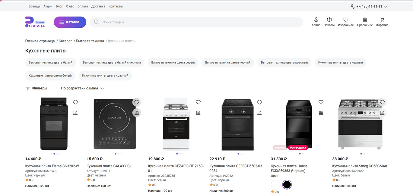Click price 38 000 ₽
This screenshot has height=194, width=413.
[x=340, y=159]
